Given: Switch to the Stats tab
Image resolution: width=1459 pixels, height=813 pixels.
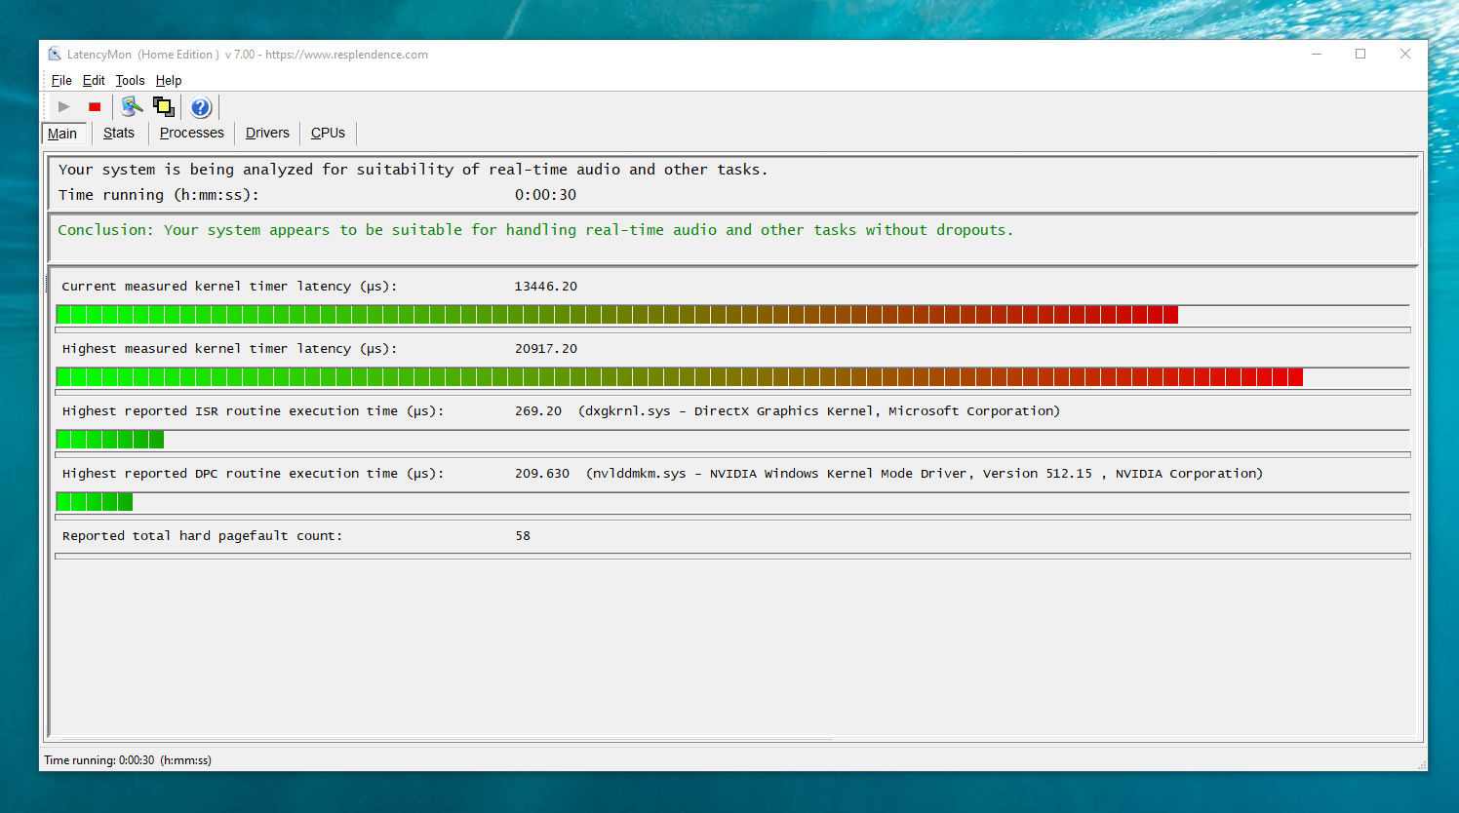Looking at the screenshot, I should click(x=119, y=133).
